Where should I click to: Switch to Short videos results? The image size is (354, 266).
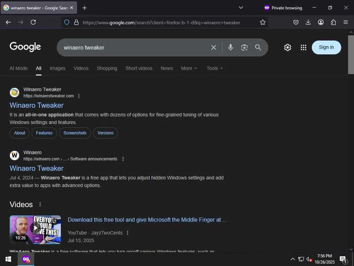coord(139,68)
